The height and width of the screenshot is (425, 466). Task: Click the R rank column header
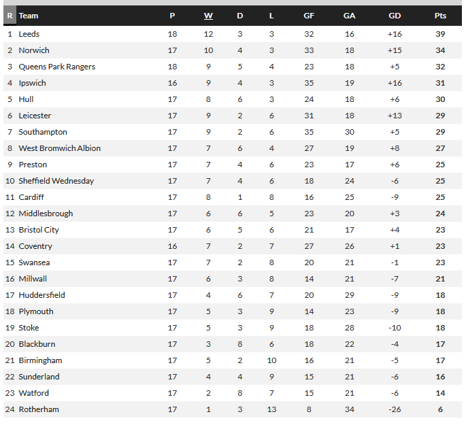click(x=10, y=16)
